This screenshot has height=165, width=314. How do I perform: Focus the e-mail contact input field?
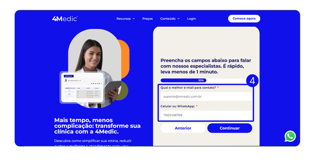[x=206, y=97]
